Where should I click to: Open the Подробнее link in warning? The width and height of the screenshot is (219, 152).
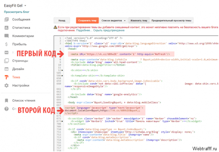[84, 30]
